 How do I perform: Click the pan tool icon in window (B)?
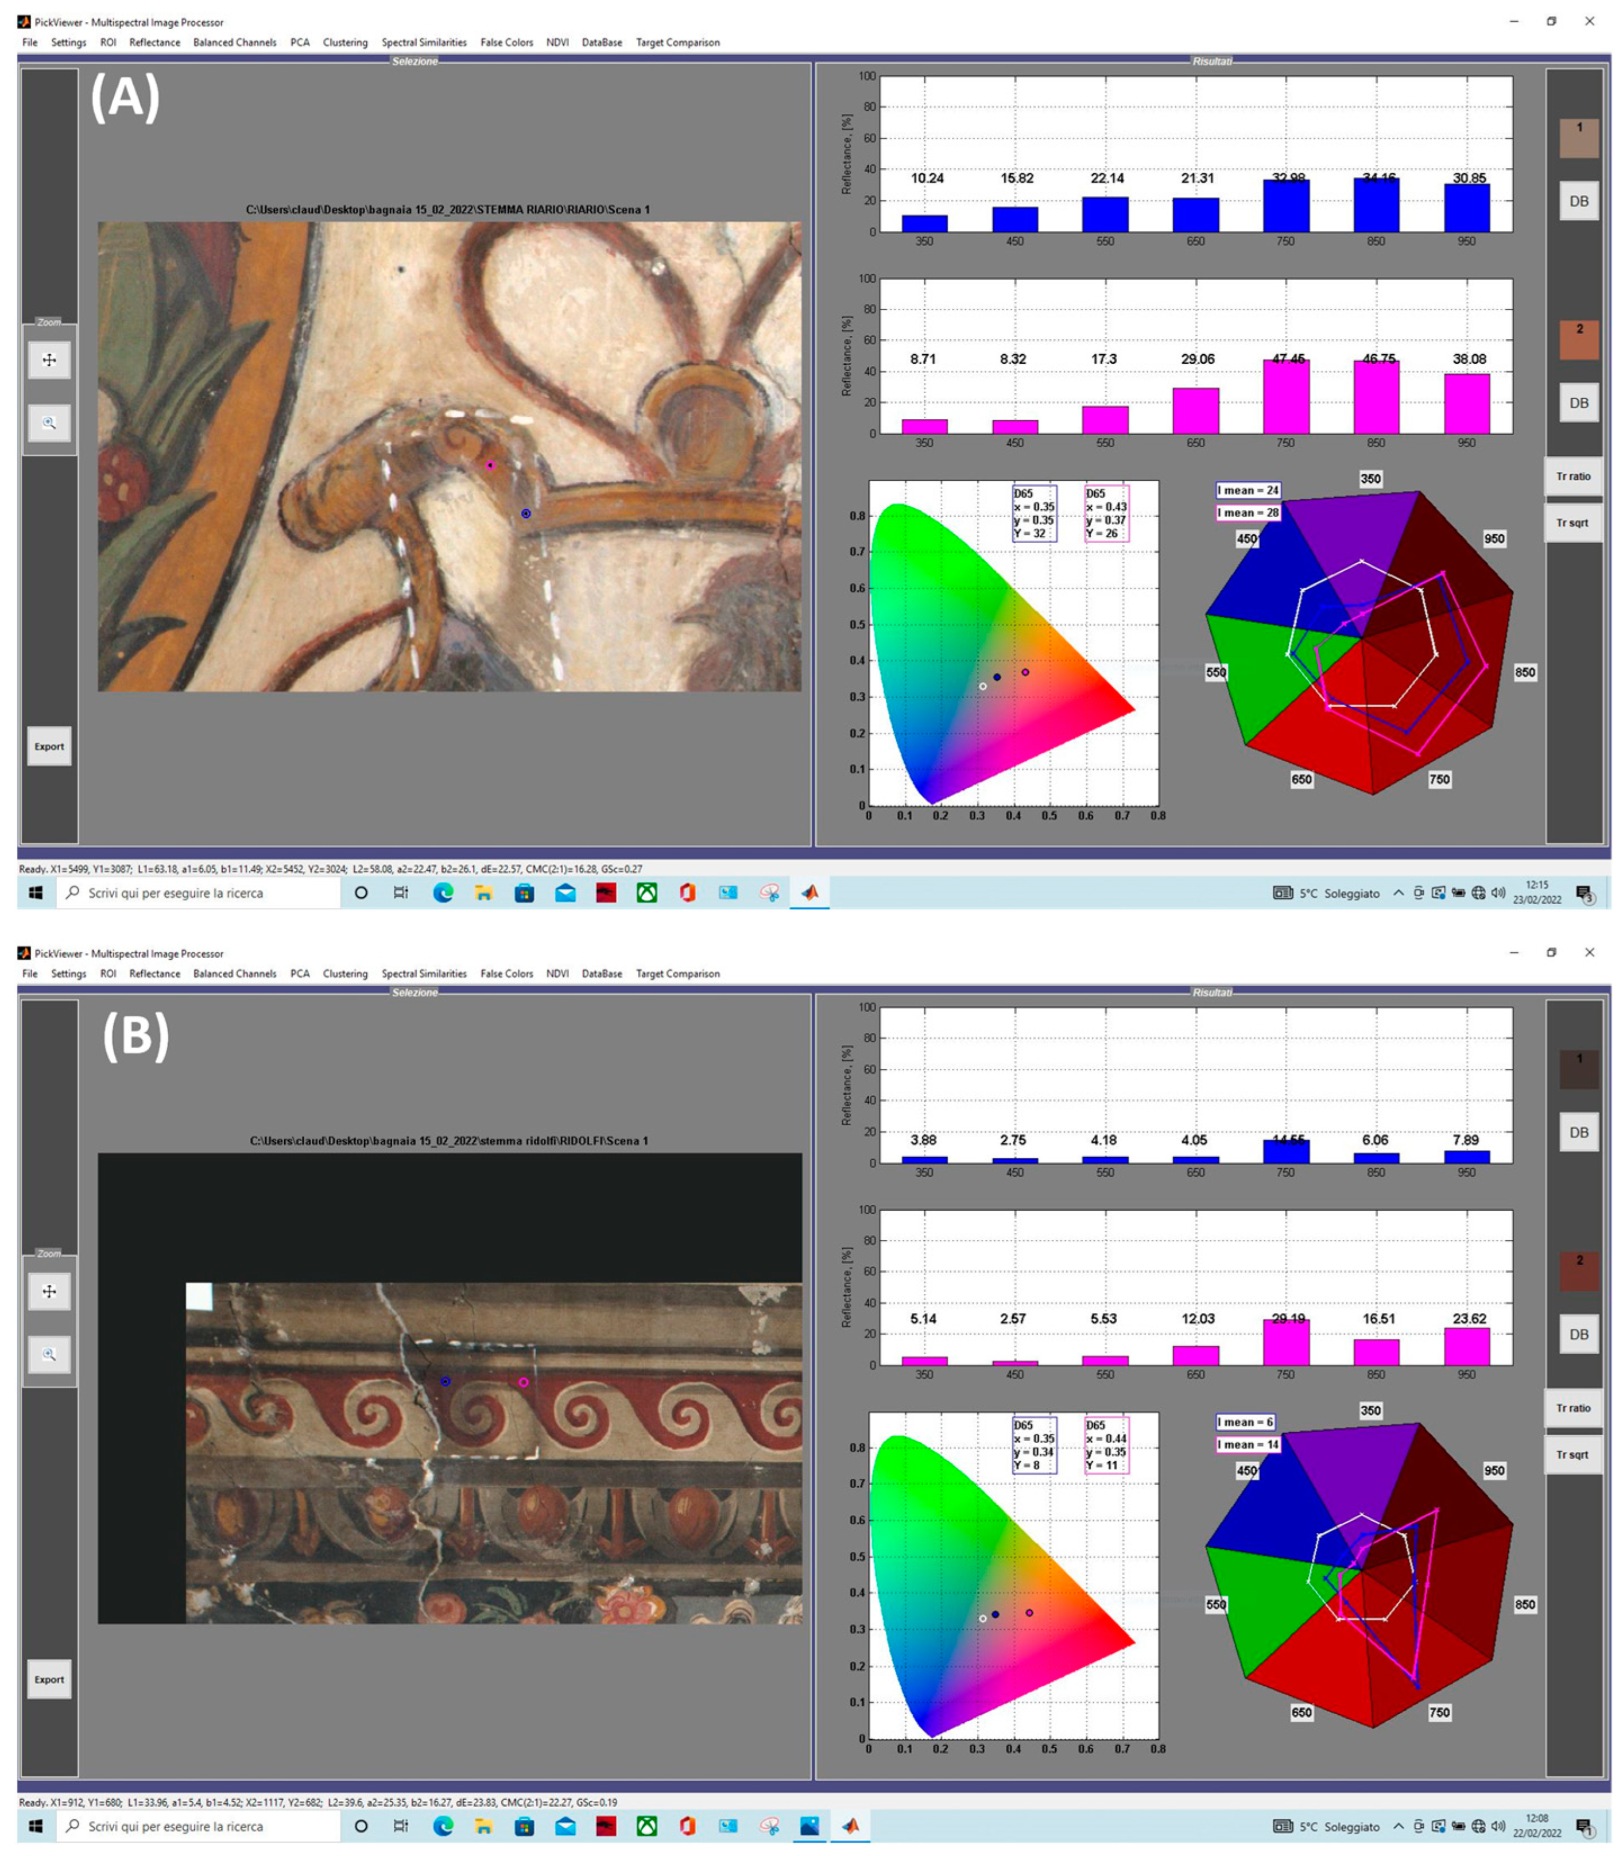[49, 1291]
